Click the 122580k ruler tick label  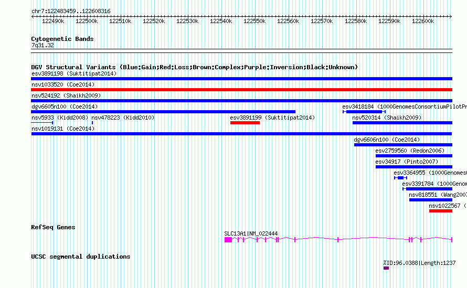(356, 21)
